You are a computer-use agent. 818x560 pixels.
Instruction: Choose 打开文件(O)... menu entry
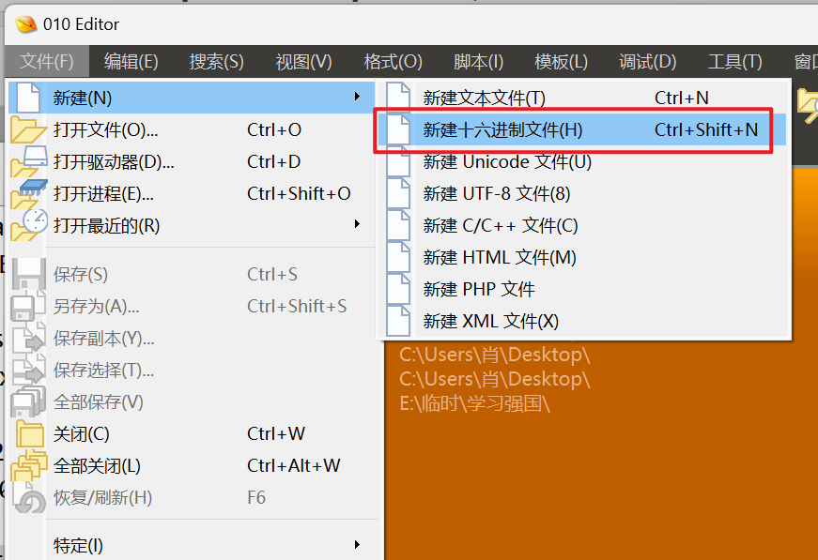192,129
